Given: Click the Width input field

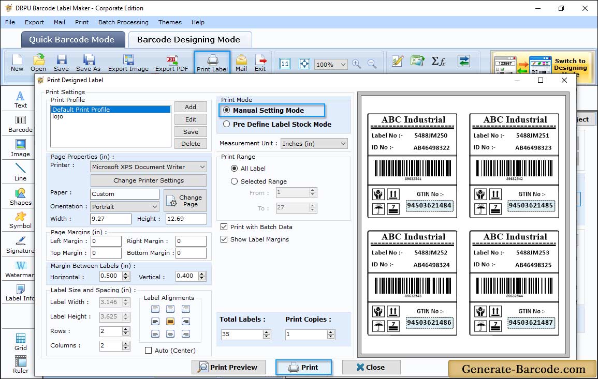Looking at the screenshot, I should tap(111, 219).
